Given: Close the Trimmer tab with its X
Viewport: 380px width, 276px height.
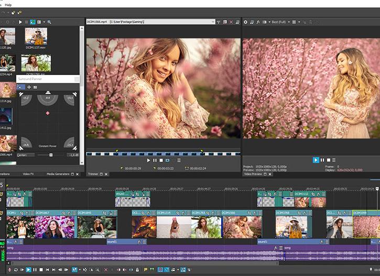Looking at the screenshot, I should [106, 174].
